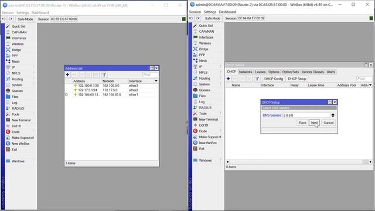Toggle Safe Mode in Router 2
Image resolution: width=375 pixels, height=211 pixels.
tap(212, 18)
